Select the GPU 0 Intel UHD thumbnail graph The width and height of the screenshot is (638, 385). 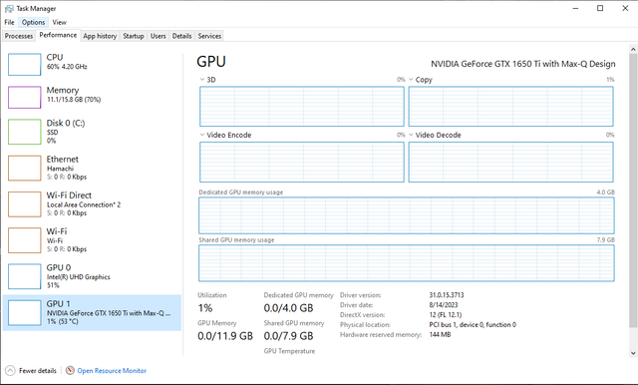(x=24, y=276)
